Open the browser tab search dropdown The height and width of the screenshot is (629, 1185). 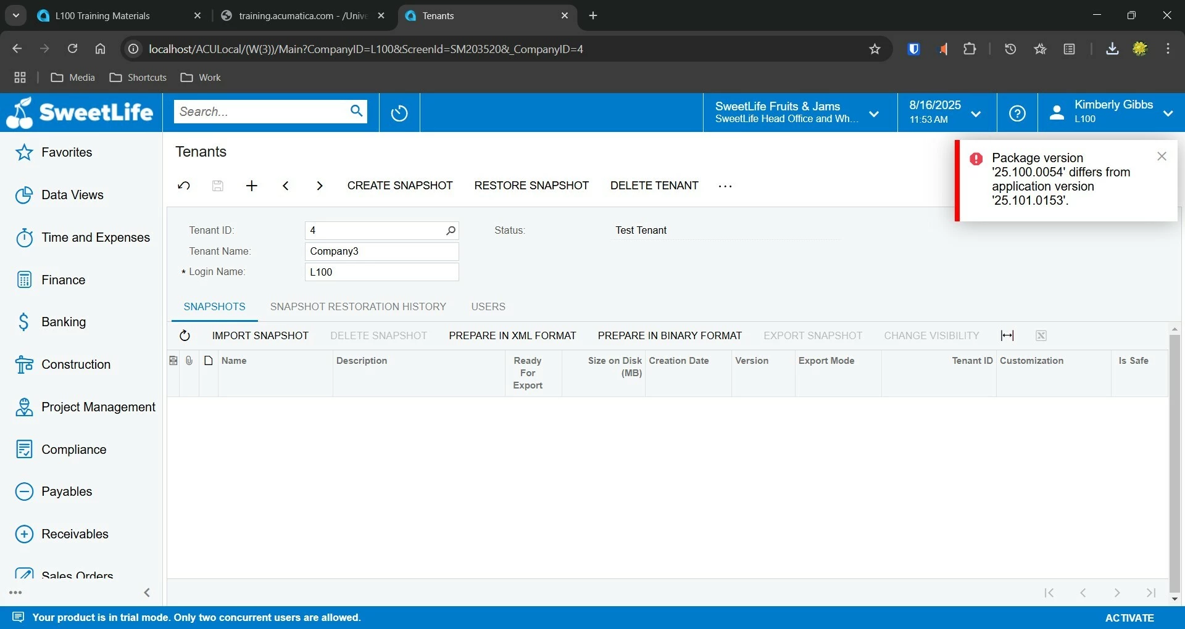[16, 15]
